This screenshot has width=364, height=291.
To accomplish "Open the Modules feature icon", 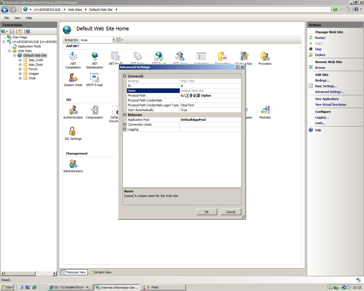I will 265,110.
